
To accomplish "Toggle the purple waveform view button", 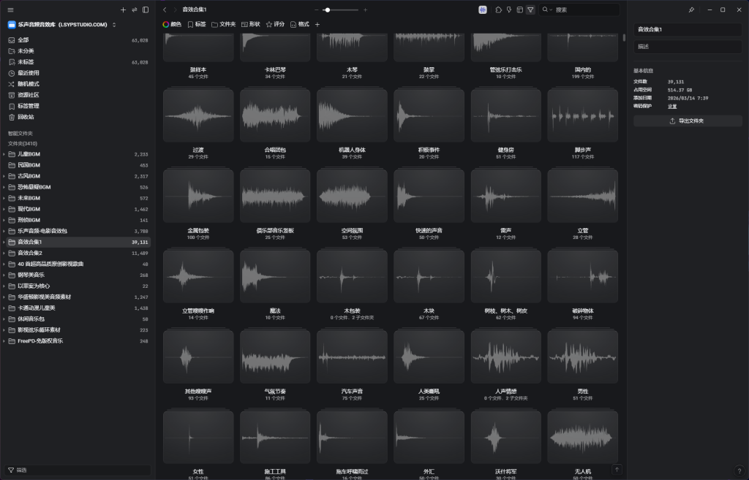I will pyautogui.click(x=483, y=9).
